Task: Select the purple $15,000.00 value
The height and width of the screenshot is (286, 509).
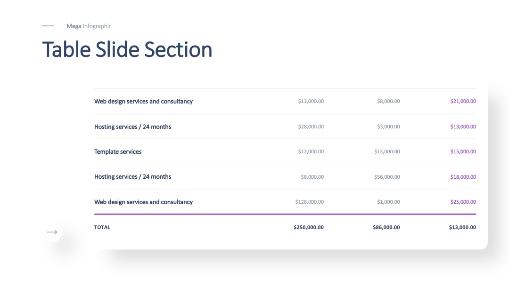Action: pos(463,152)
